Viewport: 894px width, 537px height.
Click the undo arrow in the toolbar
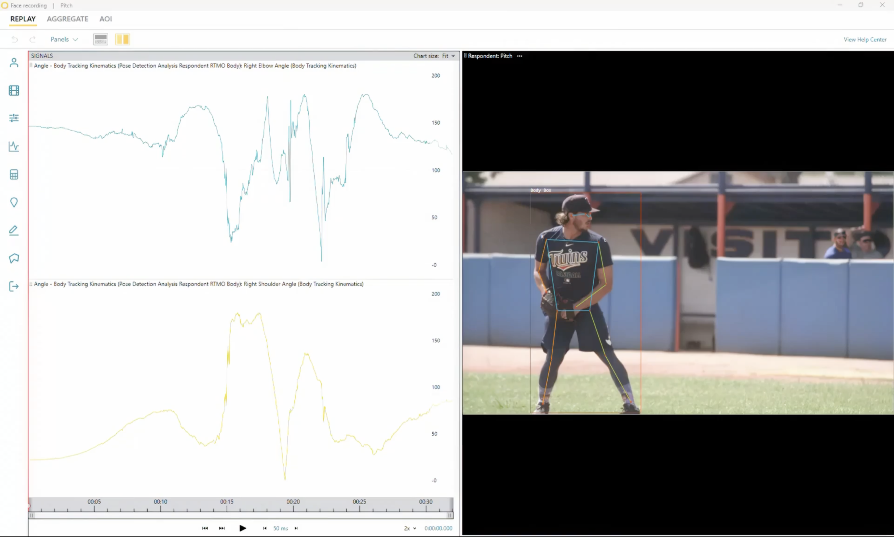15,39
